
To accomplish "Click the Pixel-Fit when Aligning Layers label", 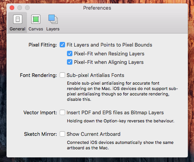I will click(109, 62).
